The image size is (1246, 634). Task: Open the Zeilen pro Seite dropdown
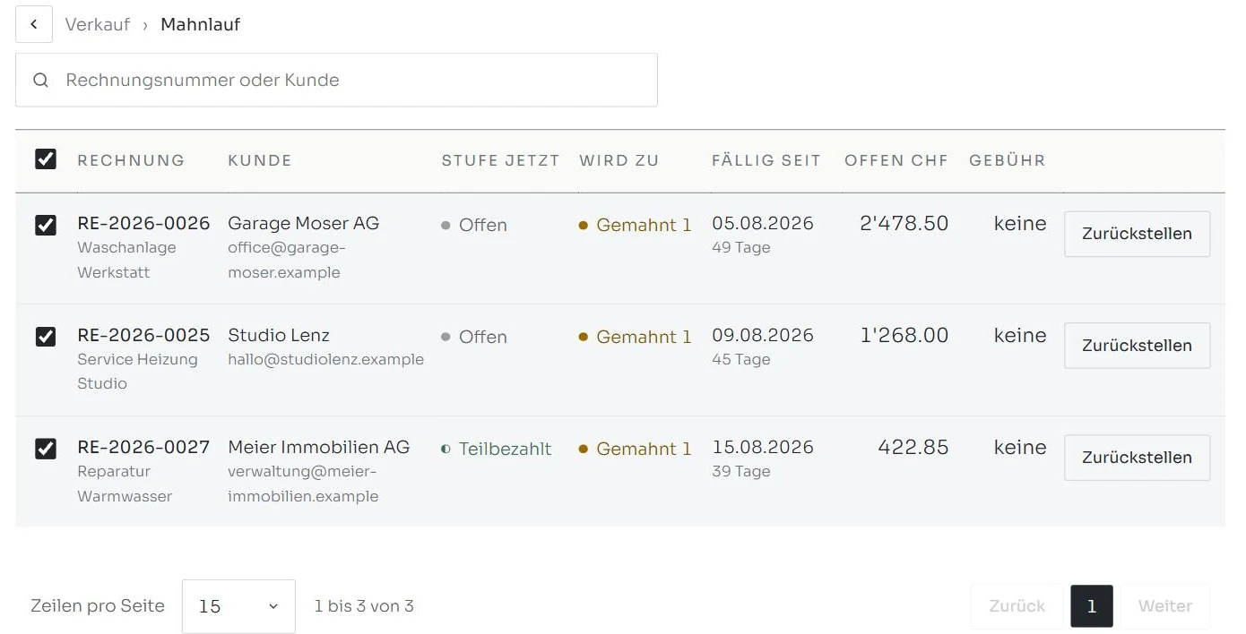[238, 606]
